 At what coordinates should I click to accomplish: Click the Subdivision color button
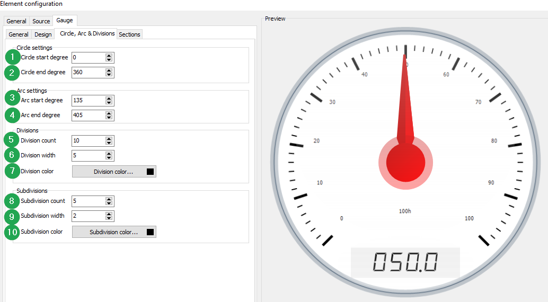(113, 232)
